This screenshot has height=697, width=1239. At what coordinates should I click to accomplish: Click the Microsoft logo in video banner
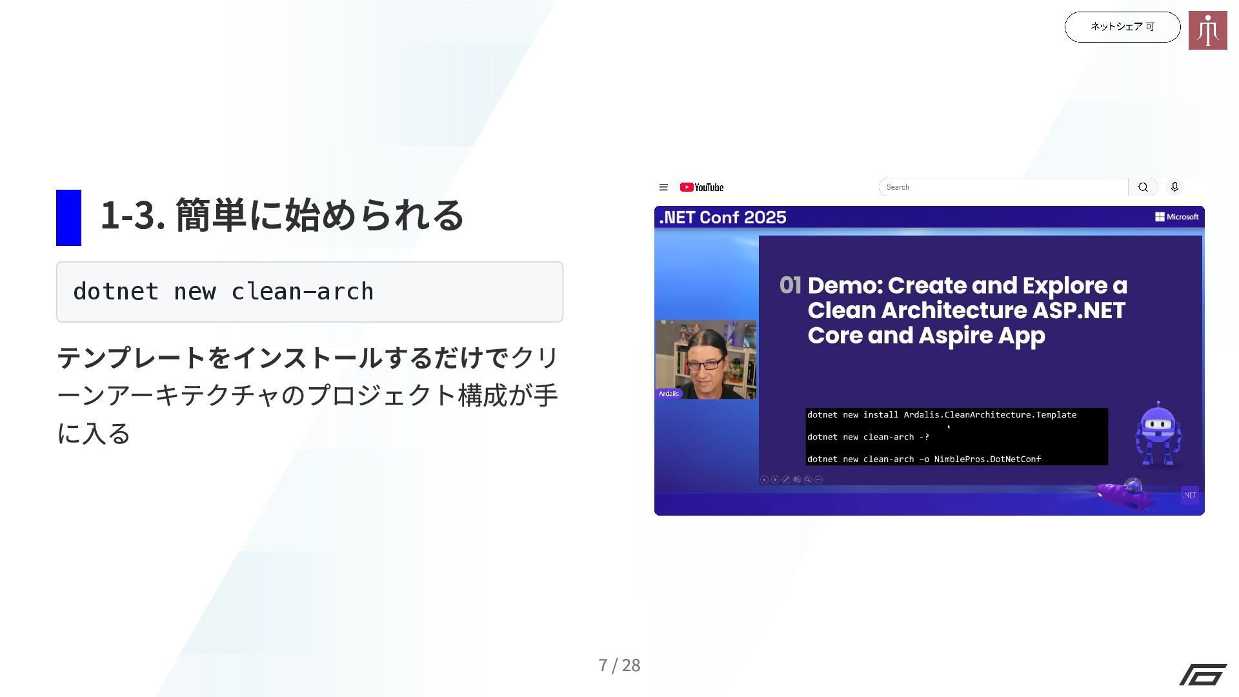pyautogui.click(x=1176, y=217)
